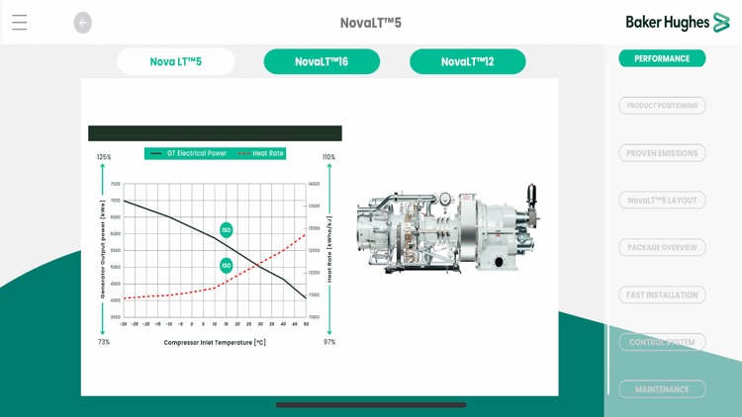The height and width of the screenshot is (417, 742).
Task: Click the 110% label
Action: (328, 157)
